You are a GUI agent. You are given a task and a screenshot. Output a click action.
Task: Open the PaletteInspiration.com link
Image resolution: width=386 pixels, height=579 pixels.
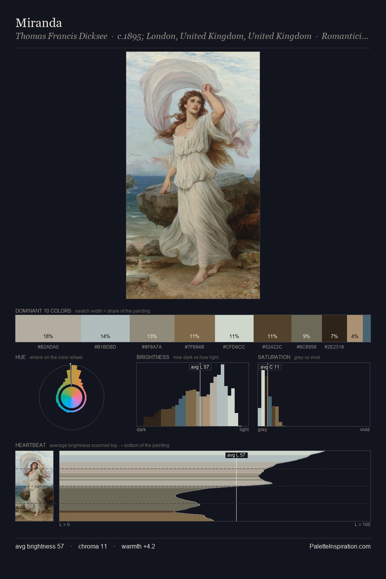(x=340, y=546)
